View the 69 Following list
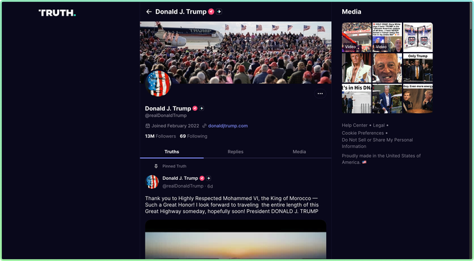This screenshot has width=474, height=261. point(193,136)
